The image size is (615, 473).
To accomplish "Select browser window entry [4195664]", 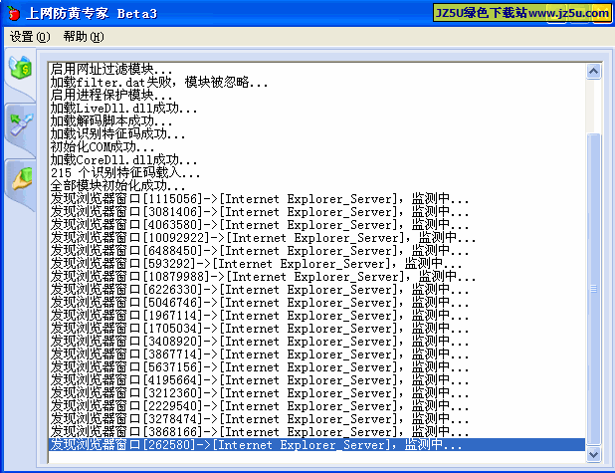I will (x=316, y=380).
